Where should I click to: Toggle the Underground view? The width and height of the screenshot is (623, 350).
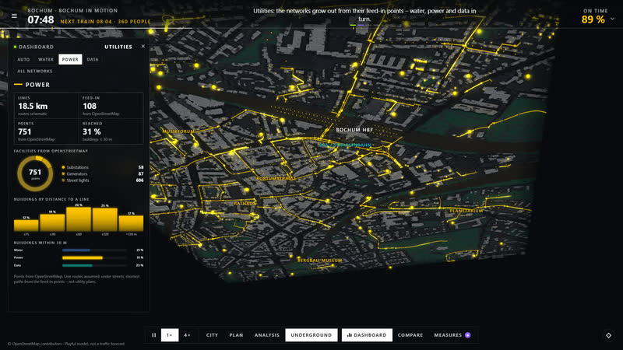pos(311,335)
